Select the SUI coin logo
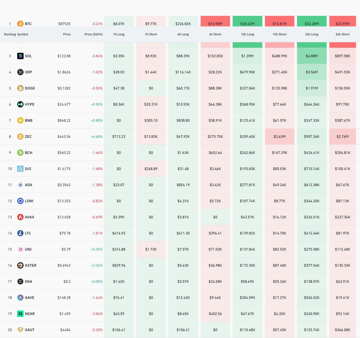Screen dimensions: 360x338 point(20,169)
